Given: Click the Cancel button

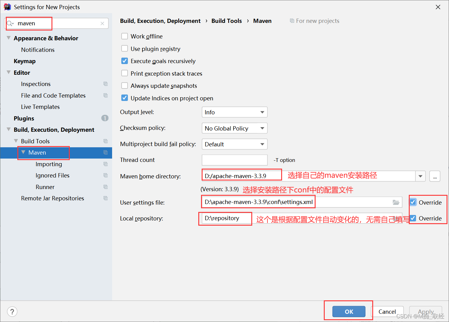Looking at the screenshot, I should click(x=387, y=312).
